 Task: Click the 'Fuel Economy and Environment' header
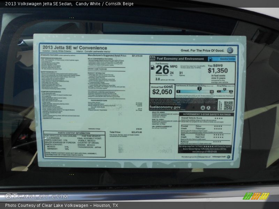180,59
